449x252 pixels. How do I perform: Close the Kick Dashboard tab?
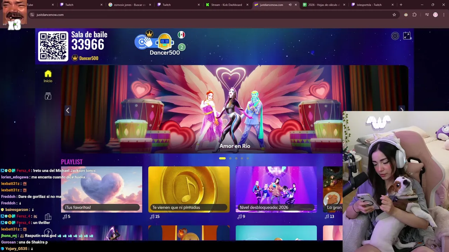point(247,5)
